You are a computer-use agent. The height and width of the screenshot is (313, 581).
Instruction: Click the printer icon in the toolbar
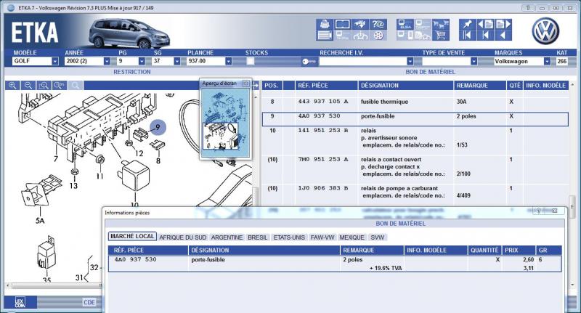coord(325,25)
